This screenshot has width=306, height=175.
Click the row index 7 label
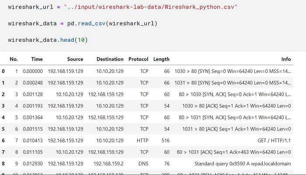click(3, 152)
